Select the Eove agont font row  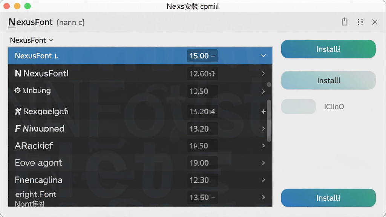point(140,163)
